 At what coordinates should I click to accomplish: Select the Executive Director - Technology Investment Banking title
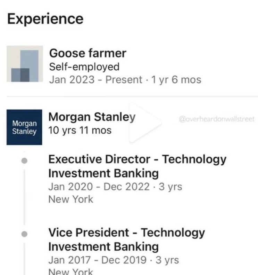pos(137,166)
